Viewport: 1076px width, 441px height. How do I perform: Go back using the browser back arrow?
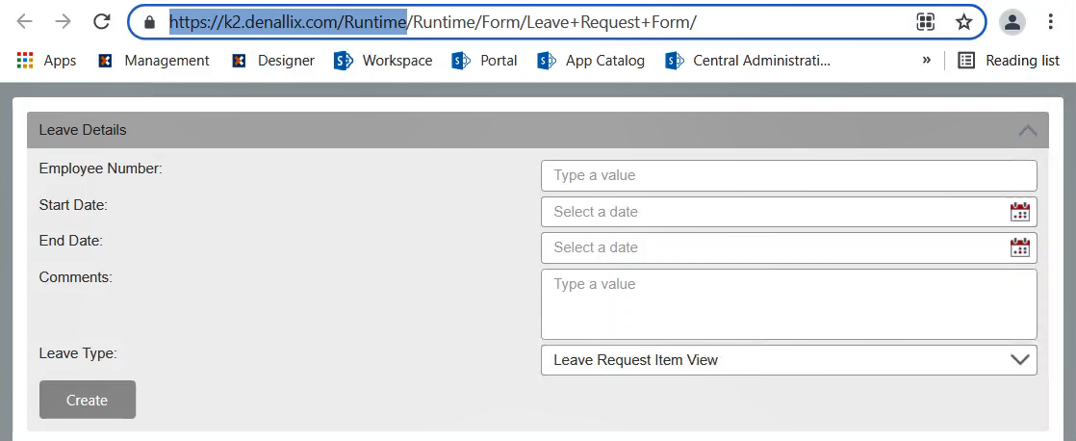click(x=25, y=21)
